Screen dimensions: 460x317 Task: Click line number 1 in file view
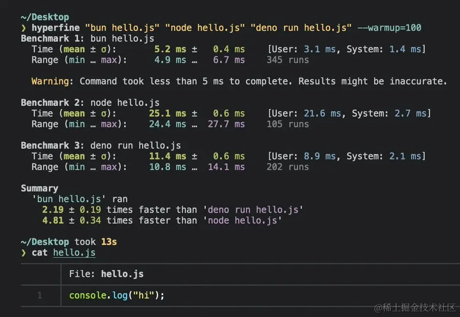pyautogui.click(x=39, y=295)
